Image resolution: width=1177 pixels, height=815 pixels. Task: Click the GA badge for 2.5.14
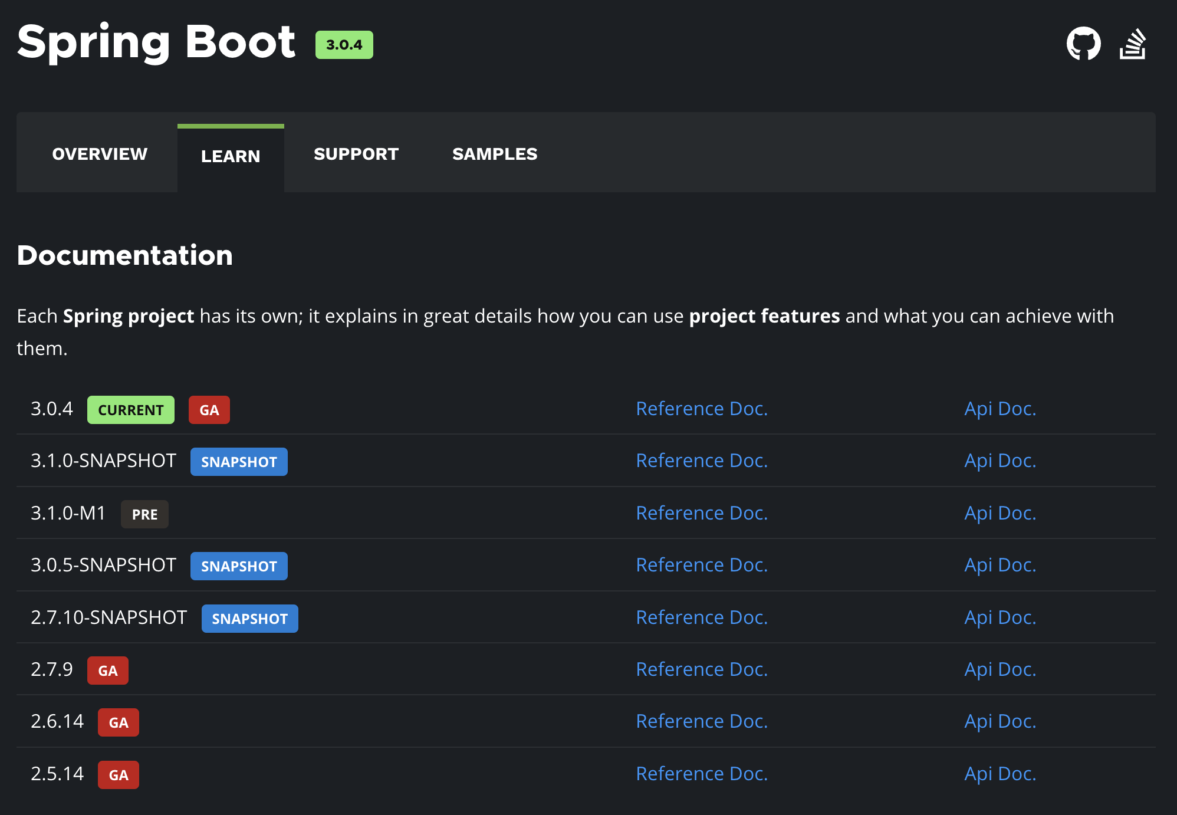pyautogui.click(x=118, y=775)
